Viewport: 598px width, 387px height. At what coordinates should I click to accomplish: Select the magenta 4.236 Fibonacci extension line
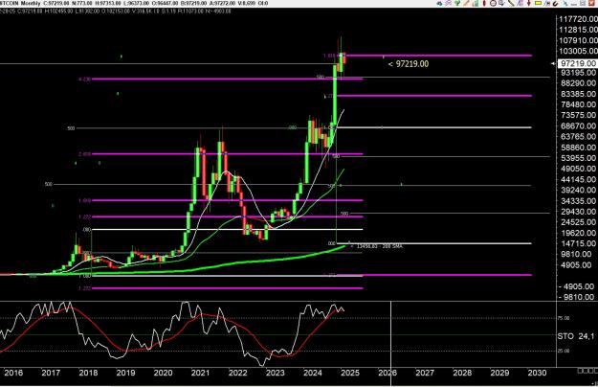click(x=227, y=79)
